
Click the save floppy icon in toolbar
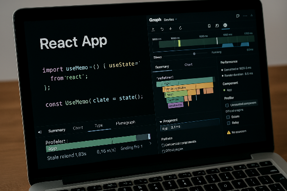(x=217, y=26)
